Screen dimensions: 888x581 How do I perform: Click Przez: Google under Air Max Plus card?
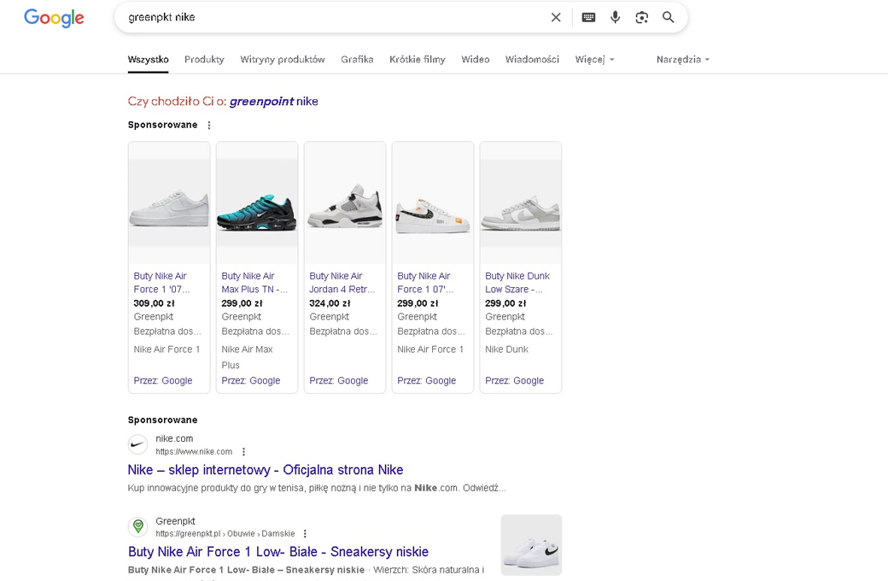tap(251, 380)
